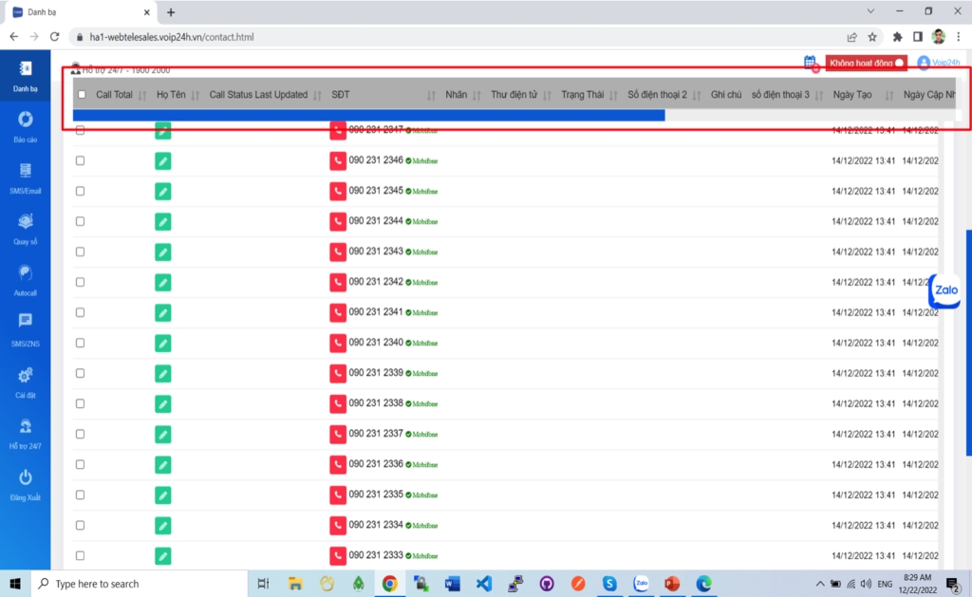
Task: Sort the SĐT column using its arrows
Action: click(x=431, y=96)
